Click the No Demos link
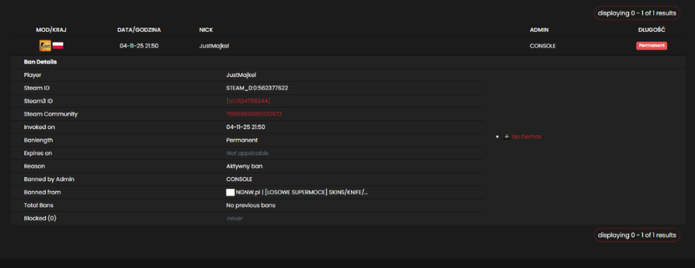Viewport: 695px width, 268px height. (x=527, y=137)
